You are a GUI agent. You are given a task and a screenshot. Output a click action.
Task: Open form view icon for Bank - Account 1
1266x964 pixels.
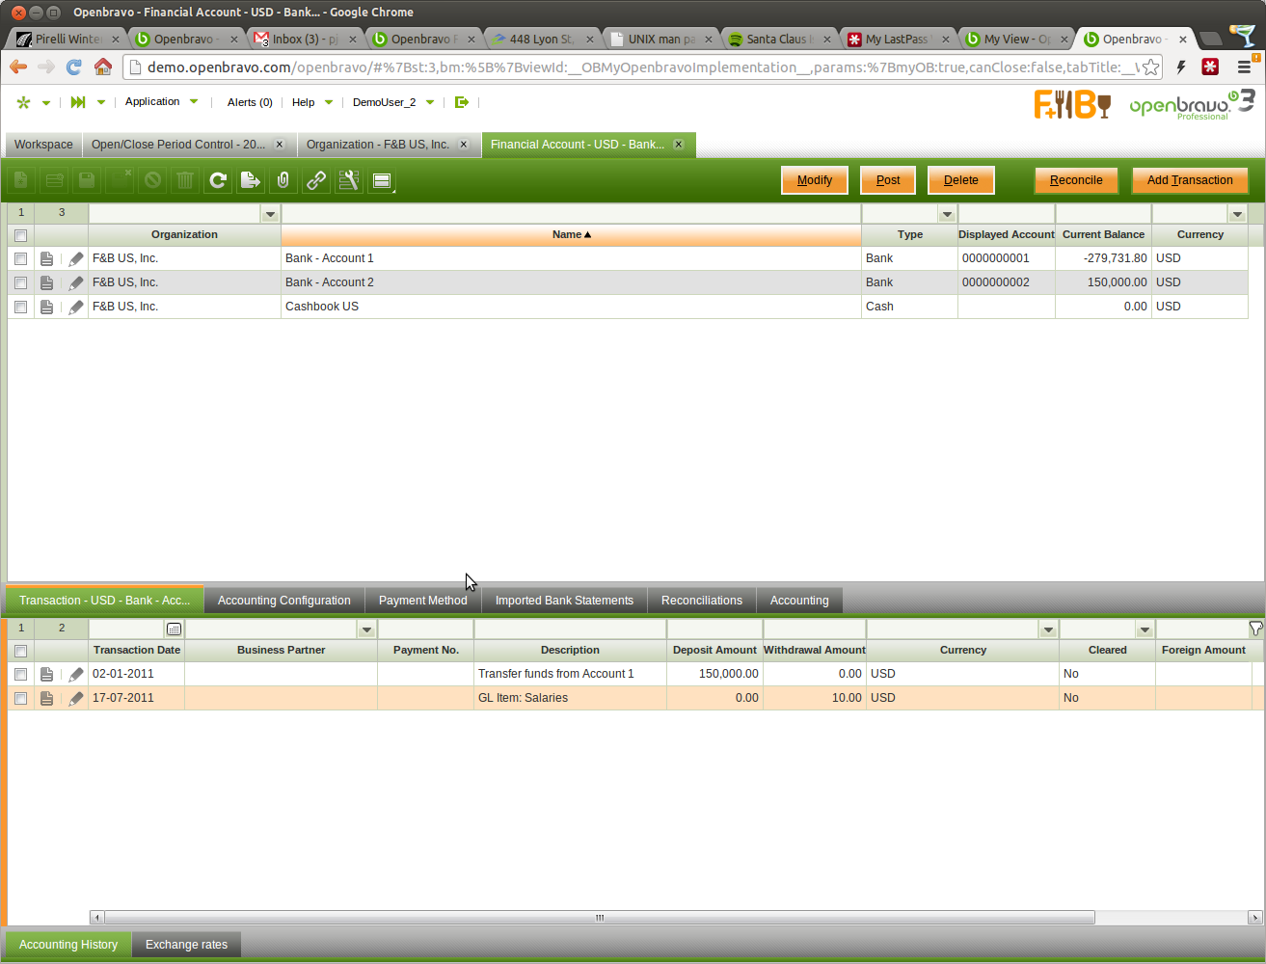[46, 258]
